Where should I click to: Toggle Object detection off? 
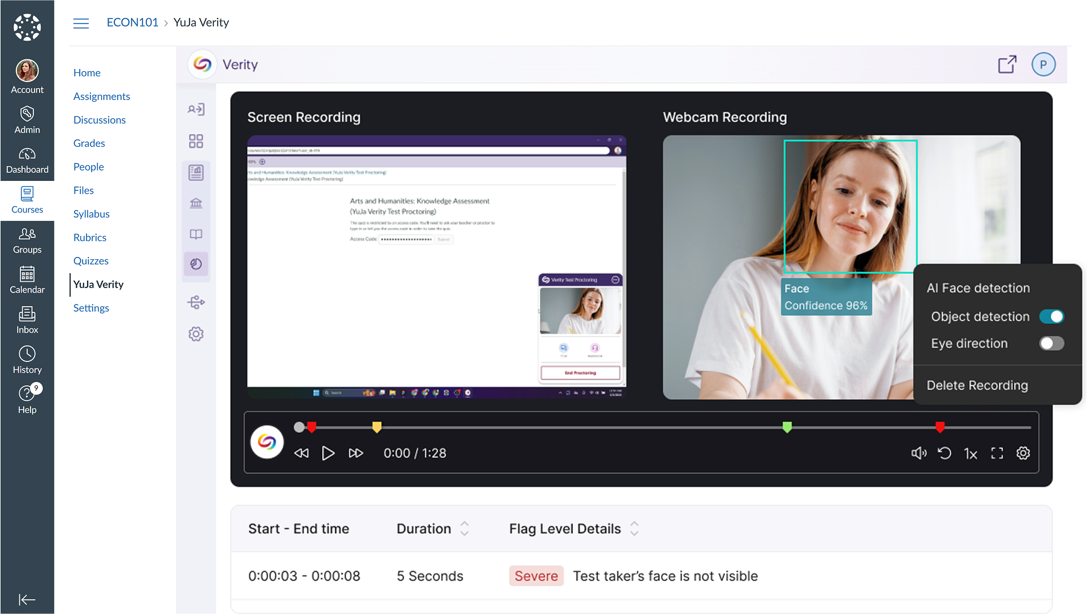coord(1051,316)
